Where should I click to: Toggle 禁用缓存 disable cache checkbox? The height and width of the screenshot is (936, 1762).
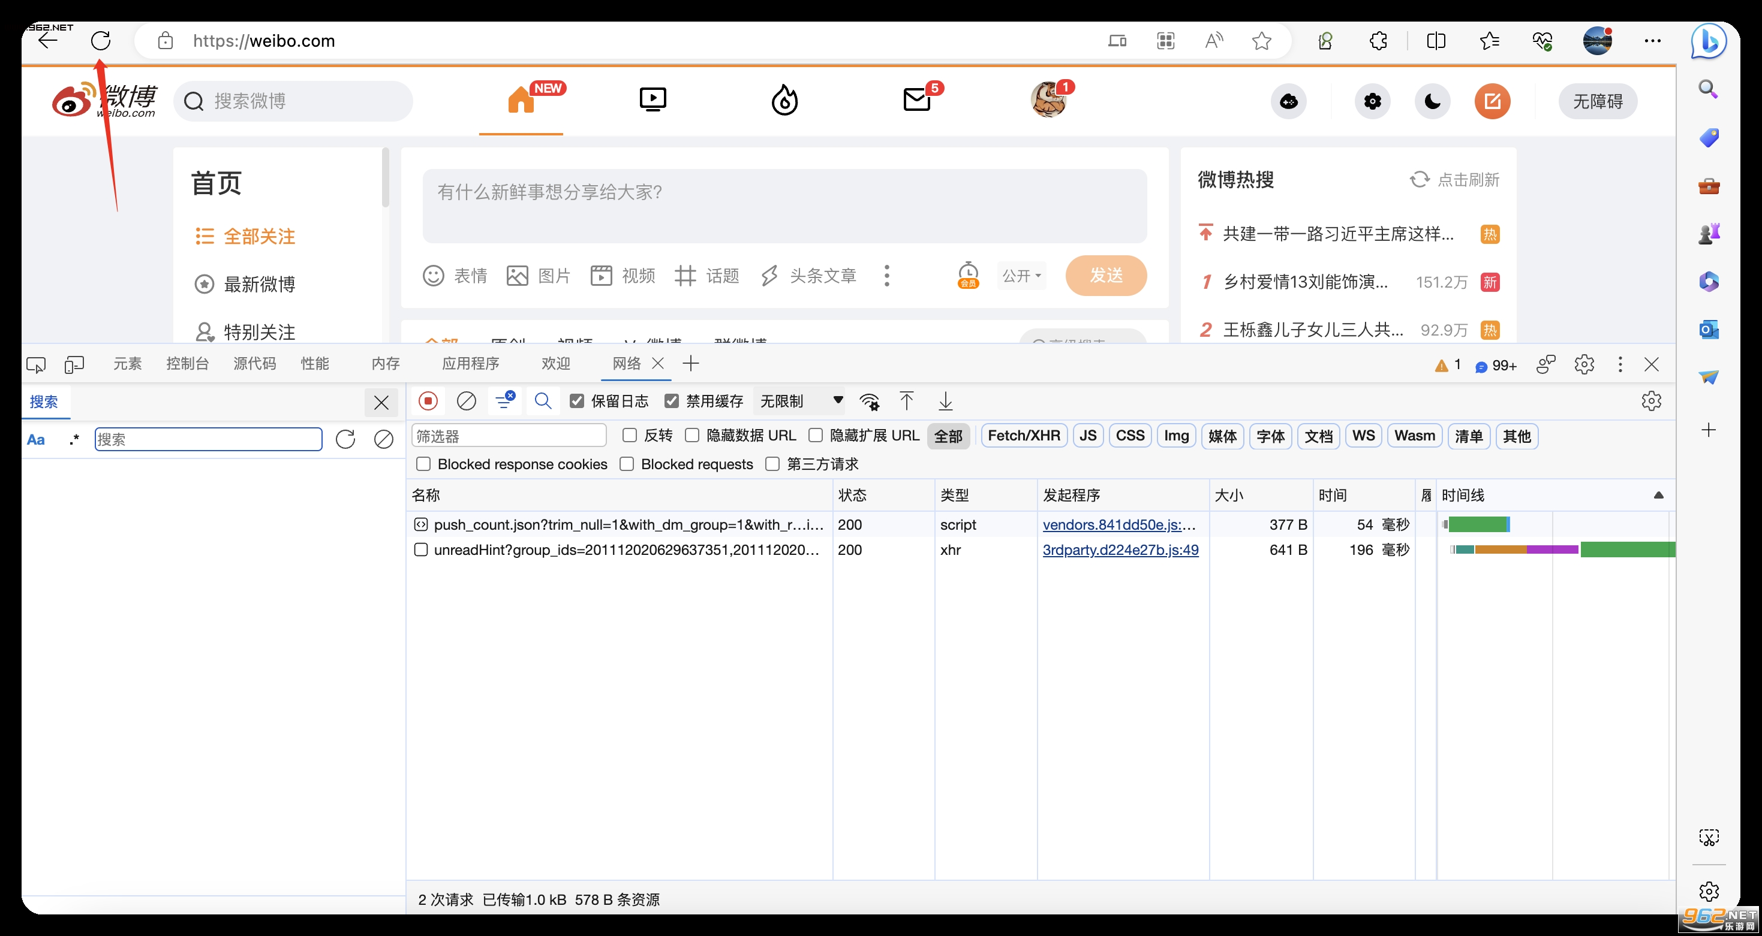point(672,401)
